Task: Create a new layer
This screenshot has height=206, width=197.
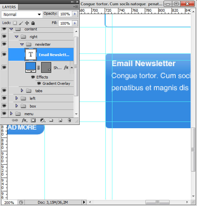Action: tap(60, 120)
